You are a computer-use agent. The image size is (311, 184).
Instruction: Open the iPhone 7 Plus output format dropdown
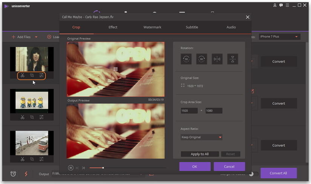pyautogui.click(x=279, y=36)
